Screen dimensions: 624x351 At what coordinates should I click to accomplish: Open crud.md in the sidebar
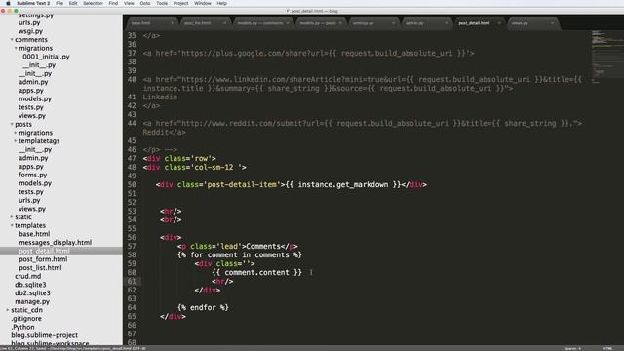pos(28,276)
